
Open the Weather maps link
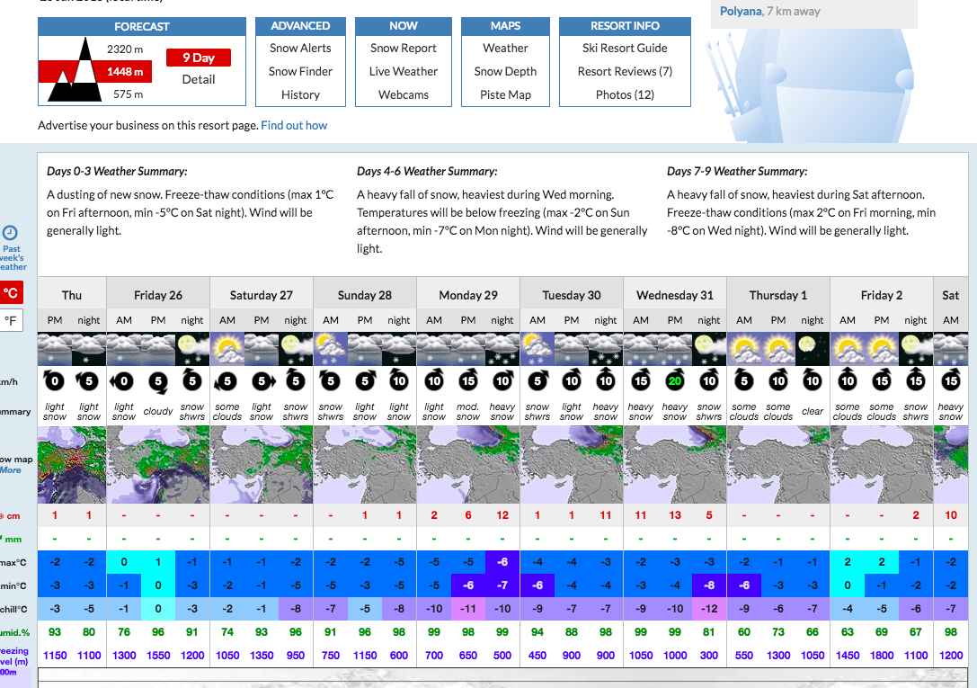click(505, 48)
